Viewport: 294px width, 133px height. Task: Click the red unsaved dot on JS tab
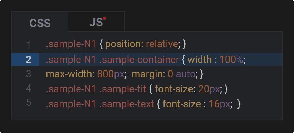tap(104, 18)
